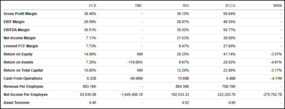Select the TMC column header
The image size is (285, 109).
pos(139,6)
